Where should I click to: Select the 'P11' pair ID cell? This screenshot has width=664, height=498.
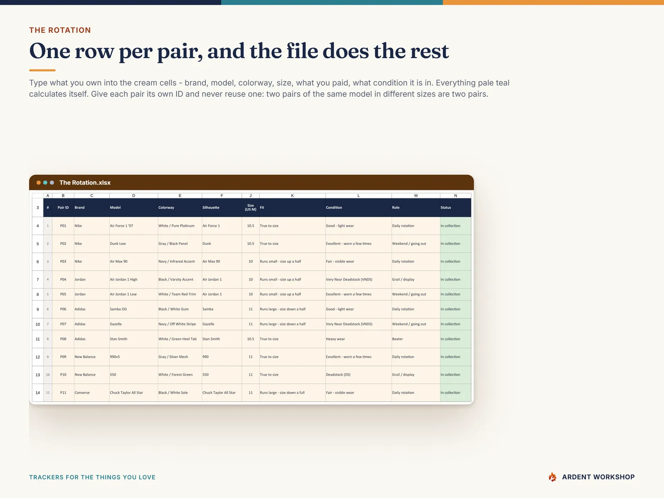(63, 393)
